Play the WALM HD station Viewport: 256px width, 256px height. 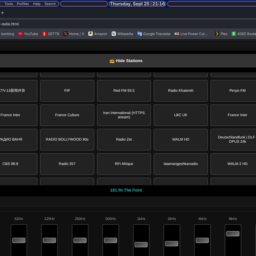180,140
